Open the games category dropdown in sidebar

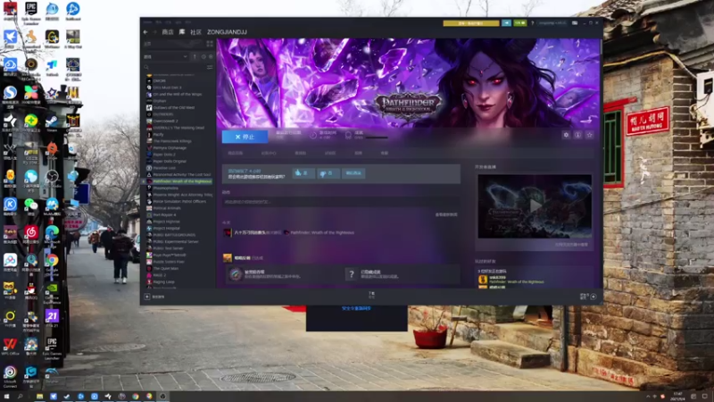165,57
